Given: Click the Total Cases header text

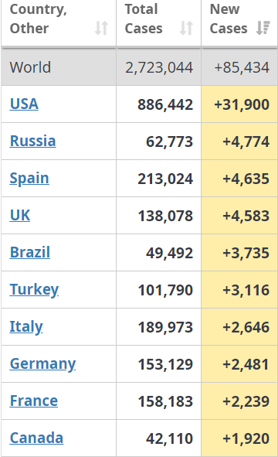Looking at the screenshot, I should (144, 19).
